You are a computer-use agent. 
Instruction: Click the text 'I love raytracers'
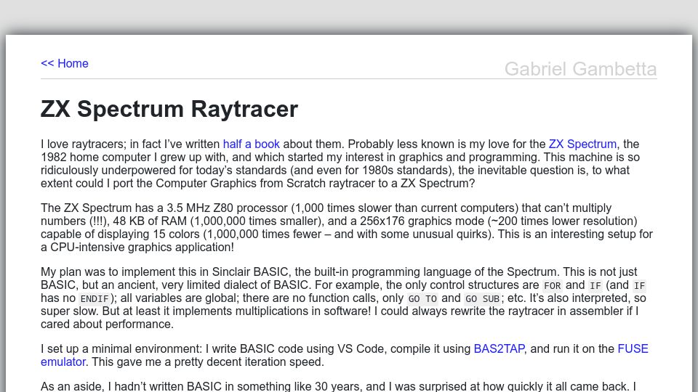[83, 144]
